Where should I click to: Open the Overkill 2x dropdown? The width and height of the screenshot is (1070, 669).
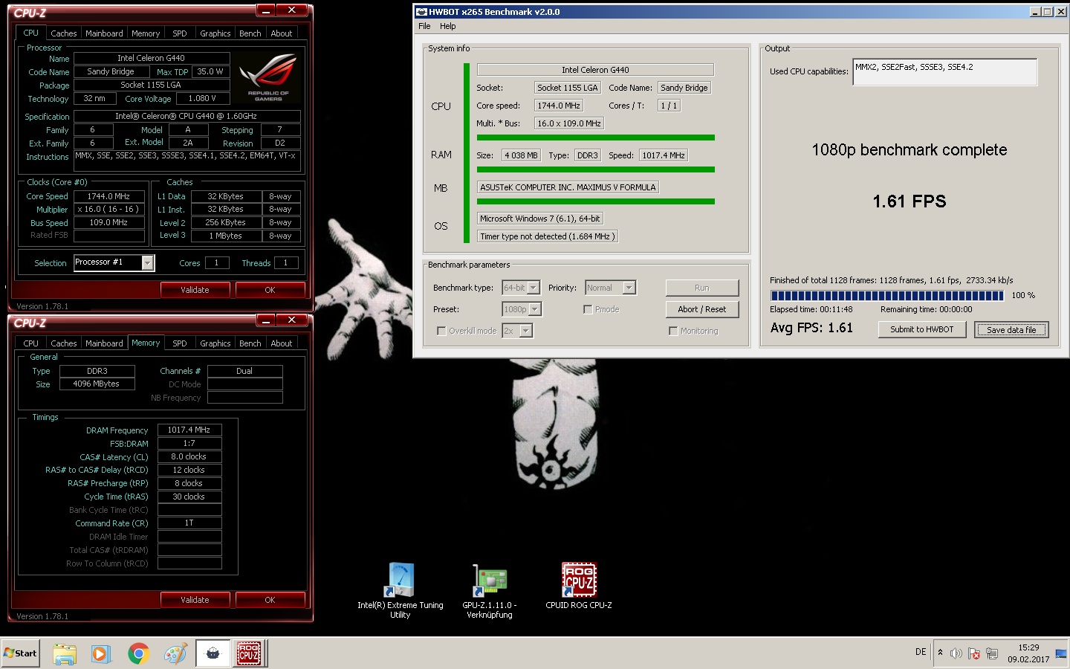pyautogui.click(x=526, y=331)
